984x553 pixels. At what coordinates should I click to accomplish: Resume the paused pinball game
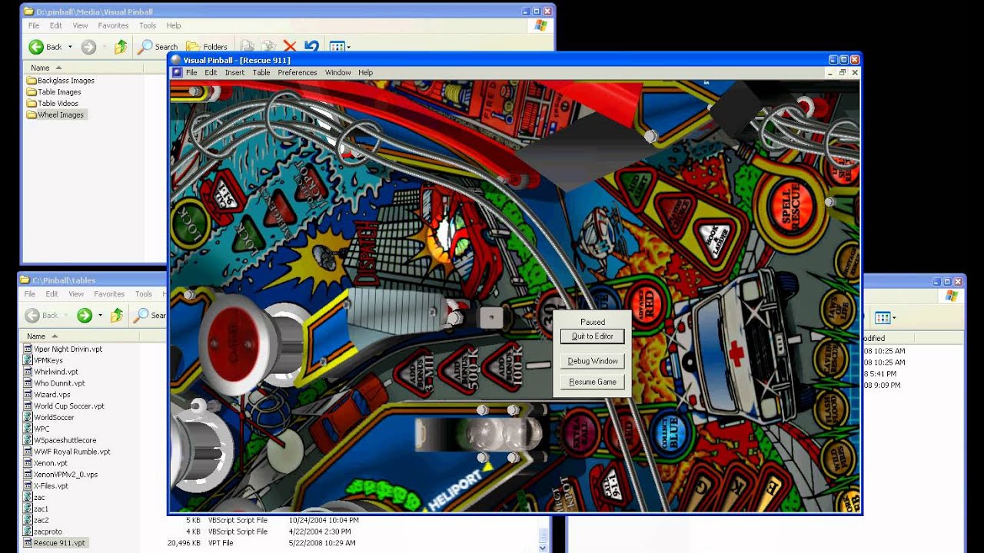point(592,382)
